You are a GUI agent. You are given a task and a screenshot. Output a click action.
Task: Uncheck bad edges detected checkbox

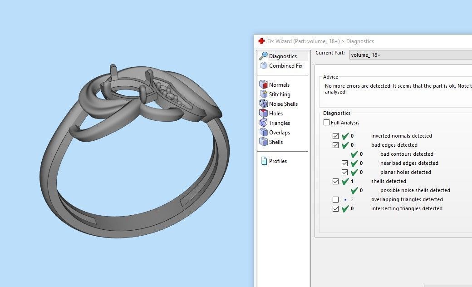coord(336,145)
